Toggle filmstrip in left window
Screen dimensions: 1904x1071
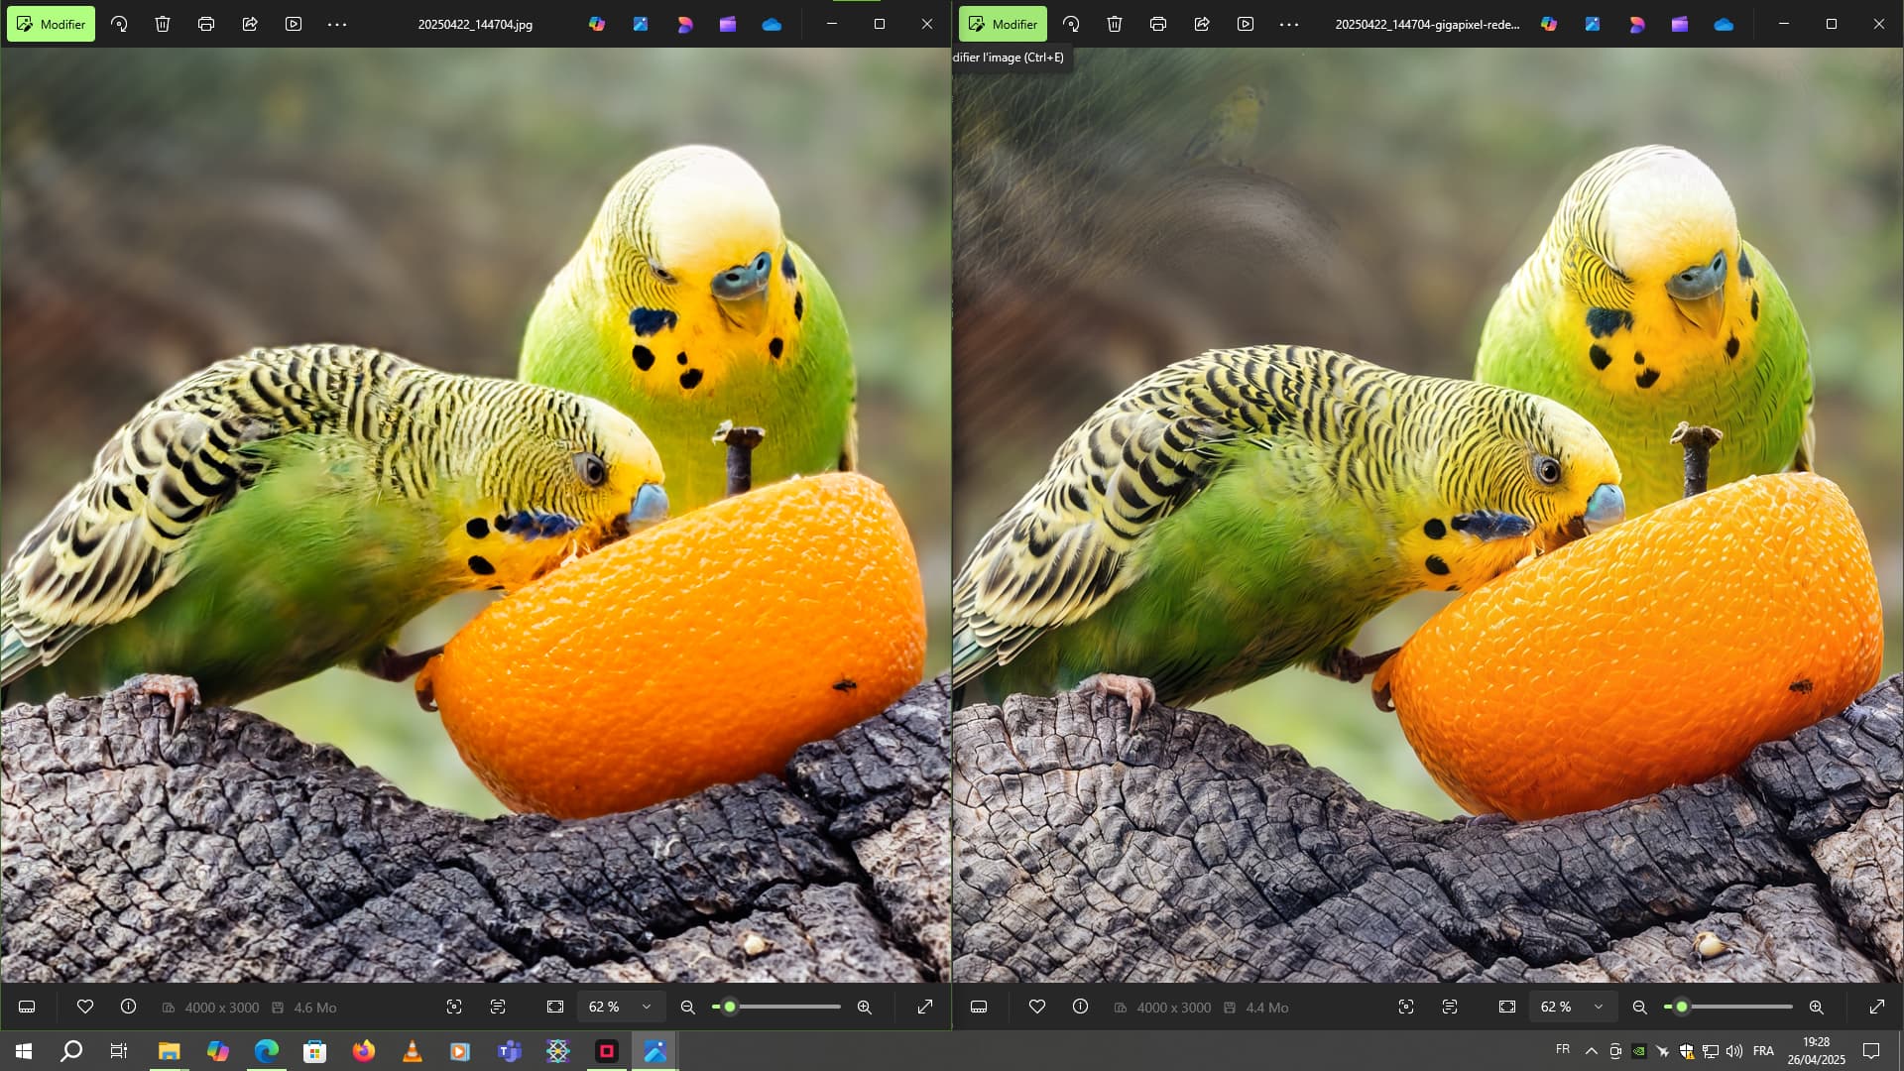coord(27,1007)
